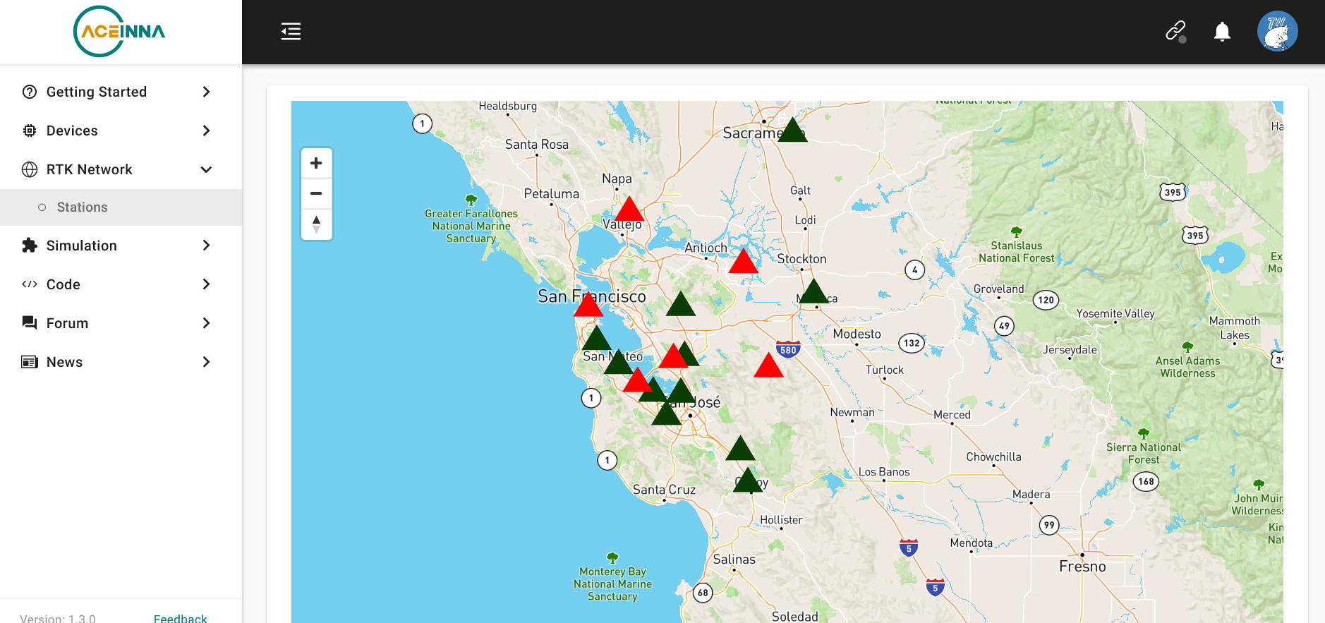Select the Stations submenu item
This screenshot has width=1325, height=623.
pyautogui.click(x=121, y=207)
